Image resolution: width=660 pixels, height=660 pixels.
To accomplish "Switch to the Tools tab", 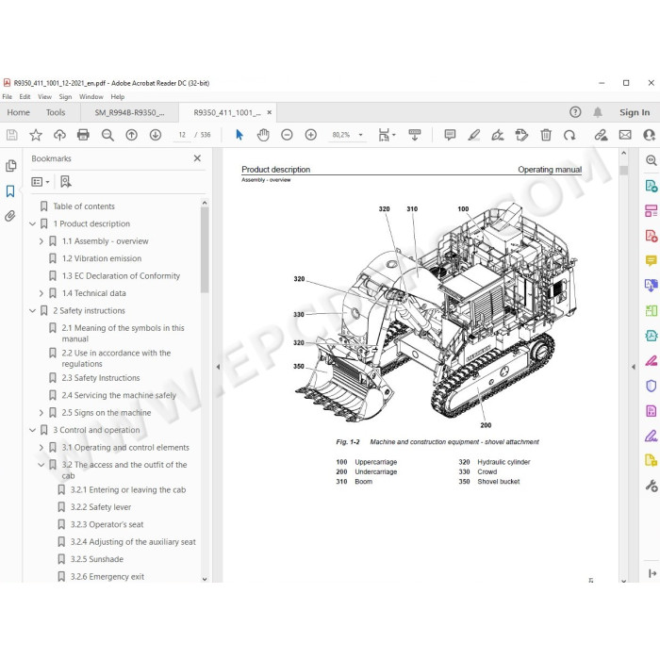I will click(x=56, y=112).
